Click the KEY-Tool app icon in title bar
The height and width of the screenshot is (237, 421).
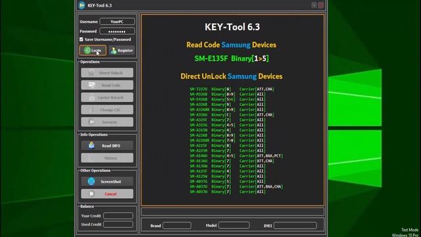coord(82,5)
